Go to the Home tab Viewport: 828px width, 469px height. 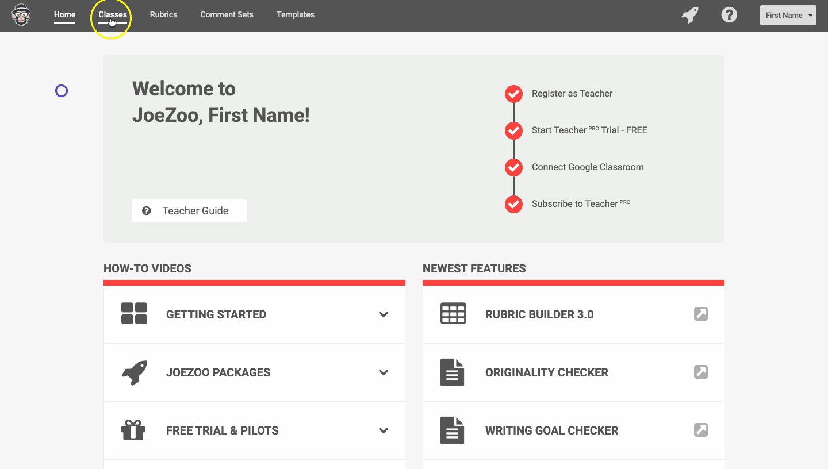(65, 14)
